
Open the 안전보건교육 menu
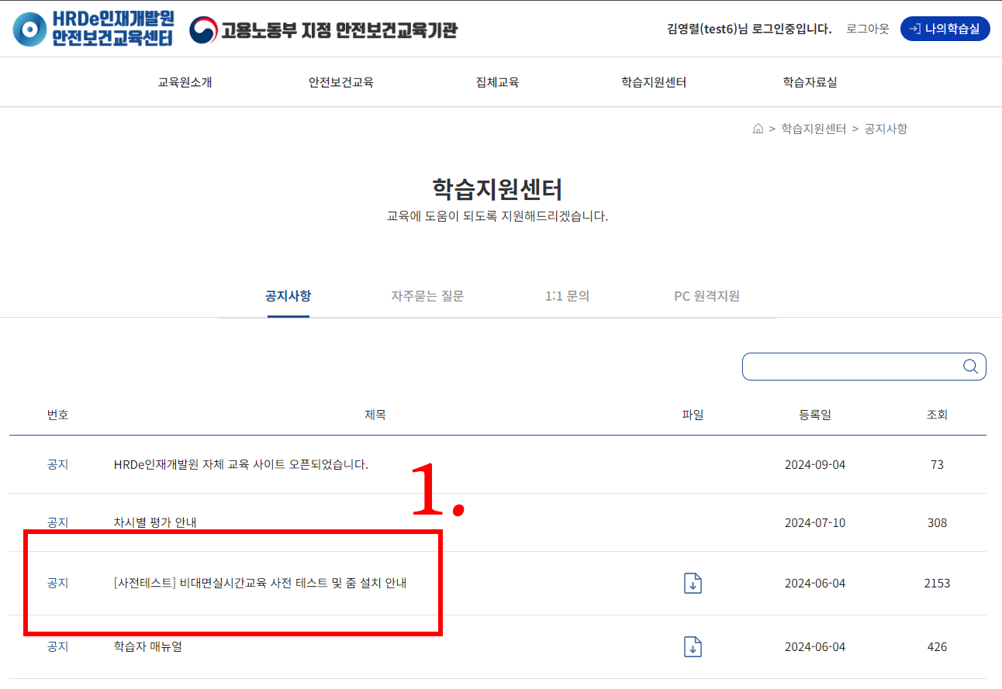click(340, 82)
